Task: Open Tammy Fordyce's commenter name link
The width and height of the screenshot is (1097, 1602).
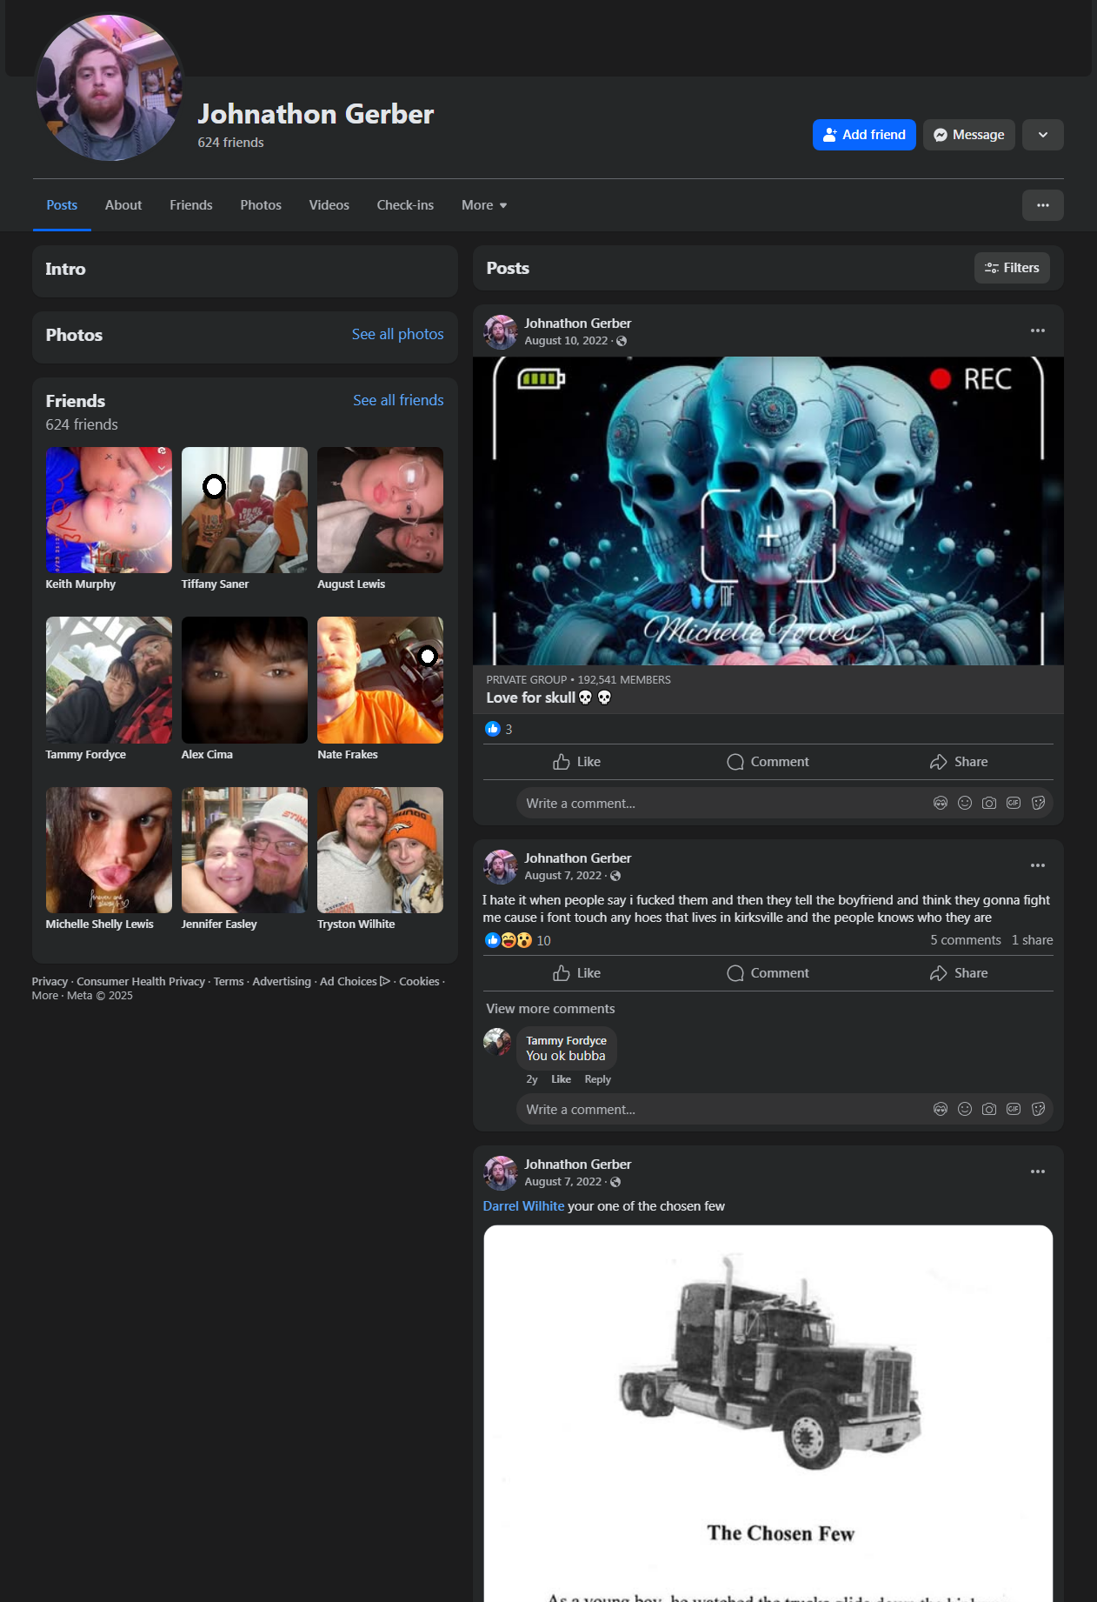Action: 566,1040
